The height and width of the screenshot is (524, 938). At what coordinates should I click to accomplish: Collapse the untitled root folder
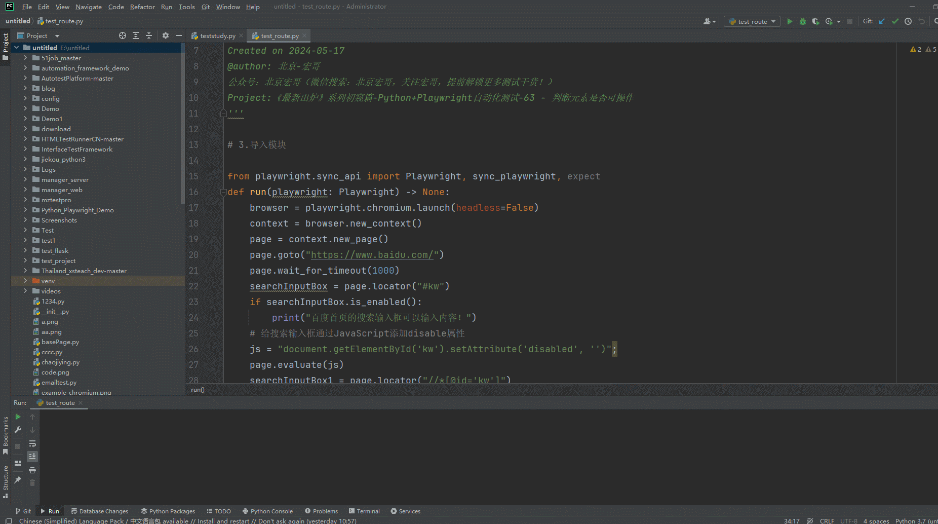pos(17,48)
